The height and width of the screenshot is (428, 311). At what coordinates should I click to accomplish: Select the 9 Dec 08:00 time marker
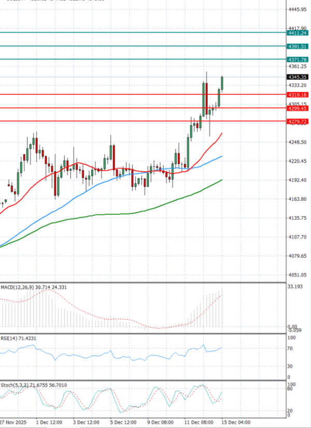pyautogui.click(x=160, y=423)
